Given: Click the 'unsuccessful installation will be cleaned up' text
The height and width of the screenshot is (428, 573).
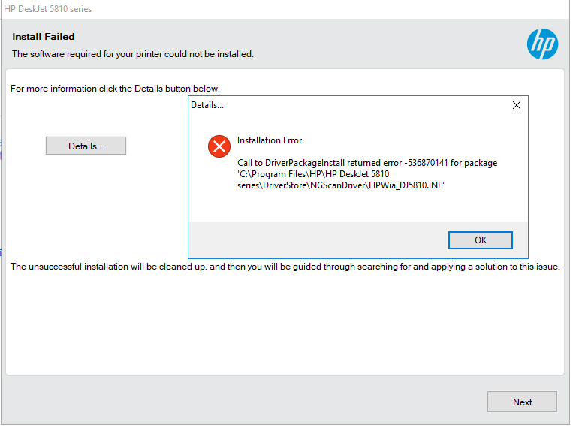Looking at the screenshot, I should [285, 267].
